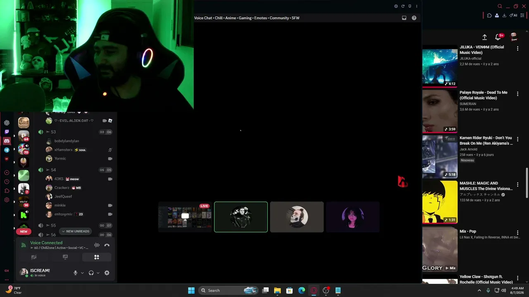
Task: Open more options for JILUKA video
Action: (x=517, y=49)
